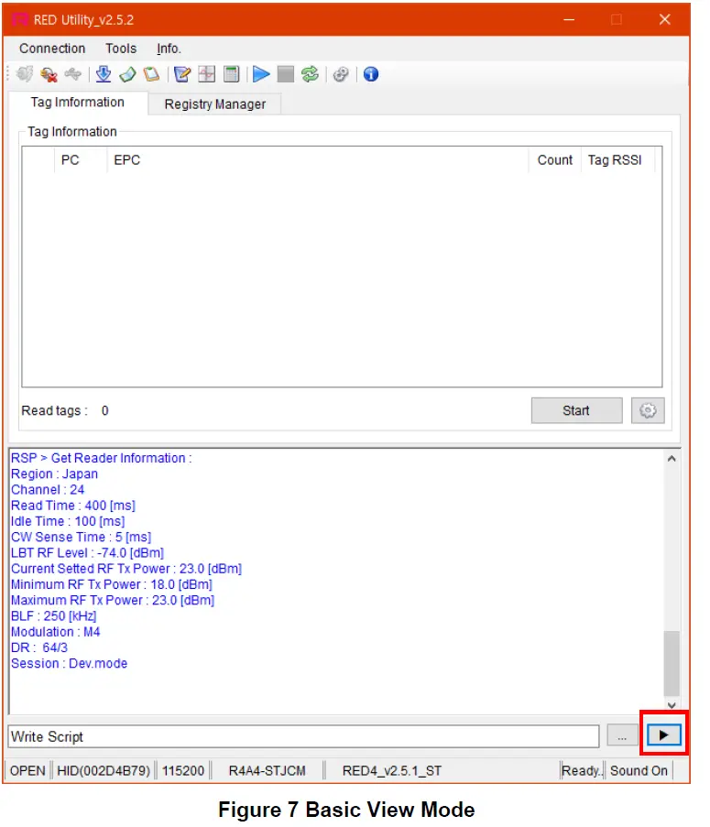Click the HID(002D4B79) status entry
Viewport: 710px width, 827px height.
(104, 770)
